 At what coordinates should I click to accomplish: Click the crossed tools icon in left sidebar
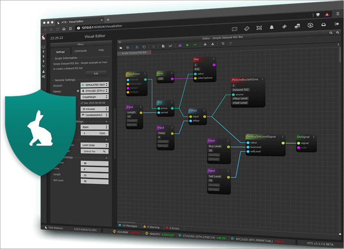coord(43,66)
